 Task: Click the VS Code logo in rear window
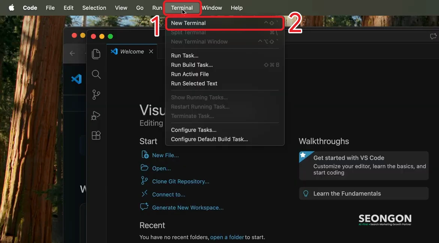77,79
